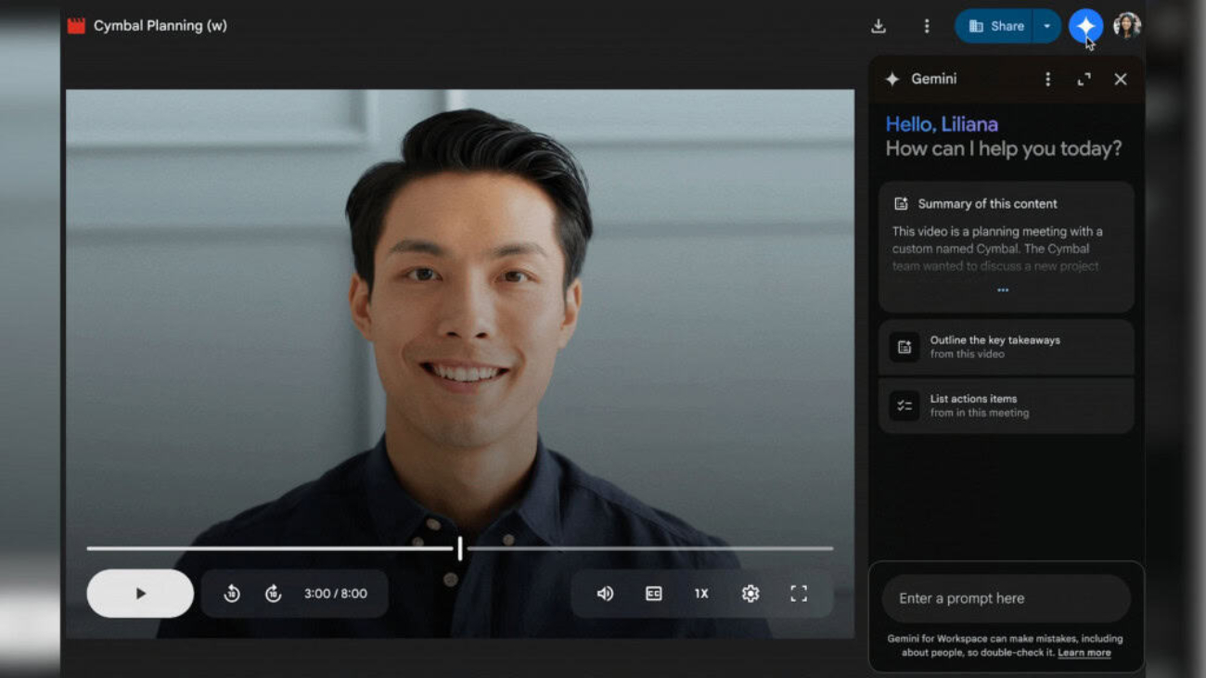Click the Share button
The image size is (1206, 678).
click(x=995, y=26)
